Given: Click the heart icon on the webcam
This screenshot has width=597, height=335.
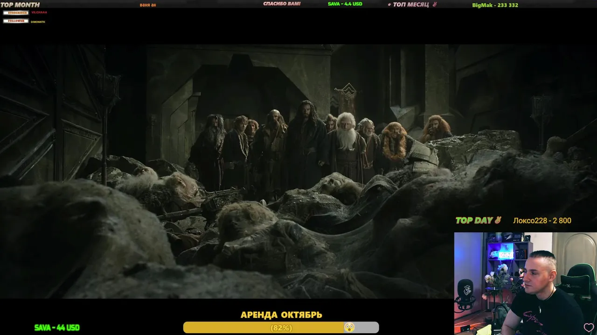Looking at the screenshot, I should coord(589,328).
